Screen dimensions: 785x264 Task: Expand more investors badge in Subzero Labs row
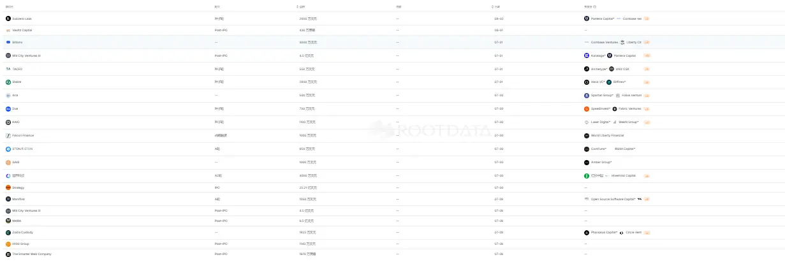(647, 18)
